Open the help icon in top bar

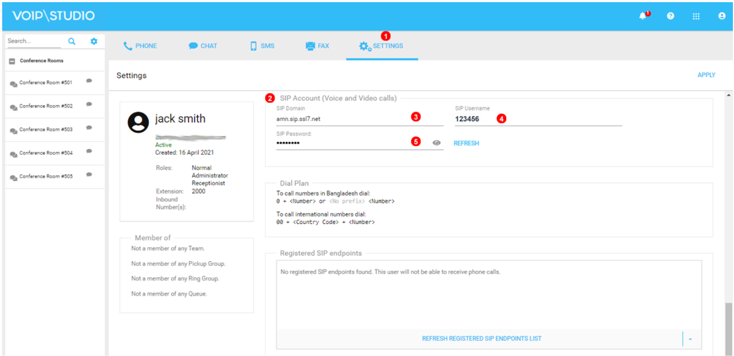point(670,16)
